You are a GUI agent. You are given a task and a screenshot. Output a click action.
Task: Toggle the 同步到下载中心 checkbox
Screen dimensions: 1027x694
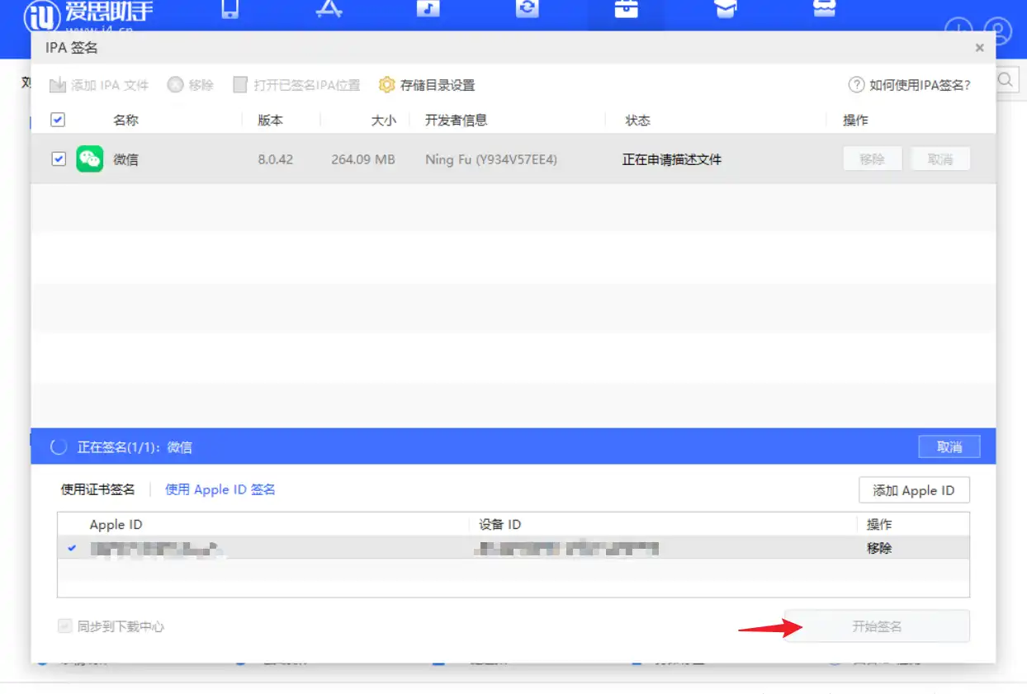click(64, 626)
